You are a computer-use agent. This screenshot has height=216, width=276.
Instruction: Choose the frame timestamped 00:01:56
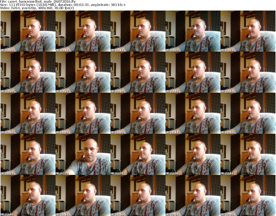[x=138, y=195]
